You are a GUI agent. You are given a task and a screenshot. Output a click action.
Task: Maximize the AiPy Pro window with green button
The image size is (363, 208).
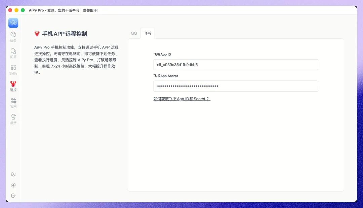coord(23,10)
